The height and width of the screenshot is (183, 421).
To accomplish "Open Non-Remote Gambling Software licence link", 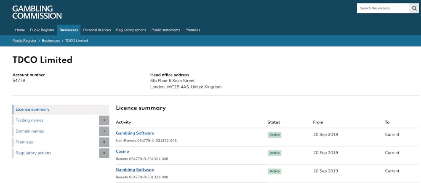I will pos(135,133).
